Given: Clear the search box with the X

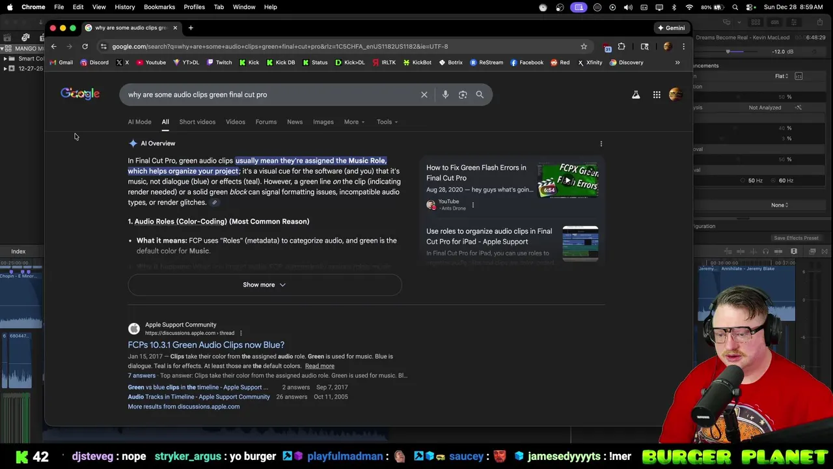Looking at the screenshot, I should (424, 94).
